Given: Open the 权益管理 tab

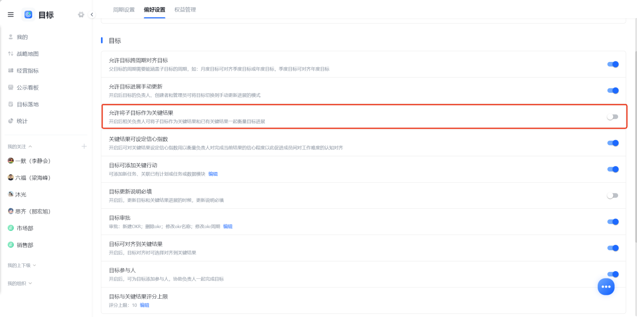Looking at the screenshot, I should [185, 10].
